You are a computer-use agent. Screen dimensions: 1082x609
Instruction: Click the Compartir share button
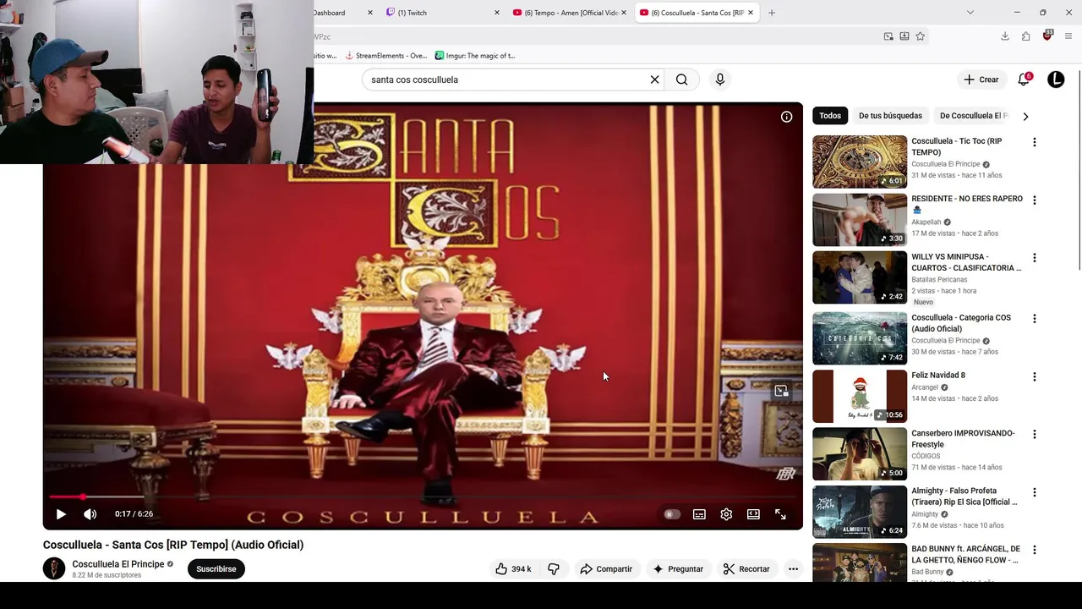tap(606, 569)
